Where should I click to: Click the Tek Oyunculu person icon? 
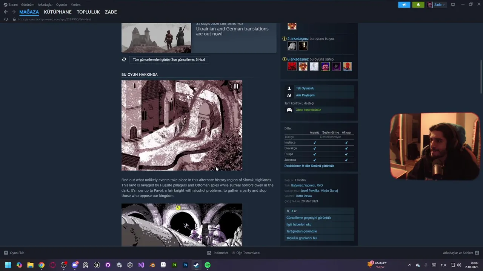tap(289, 88)
